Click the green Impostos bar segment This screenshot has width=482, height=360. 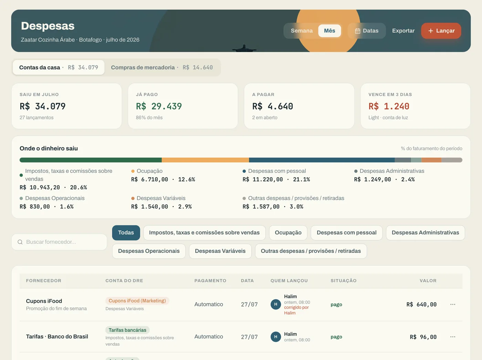(91, 160)
